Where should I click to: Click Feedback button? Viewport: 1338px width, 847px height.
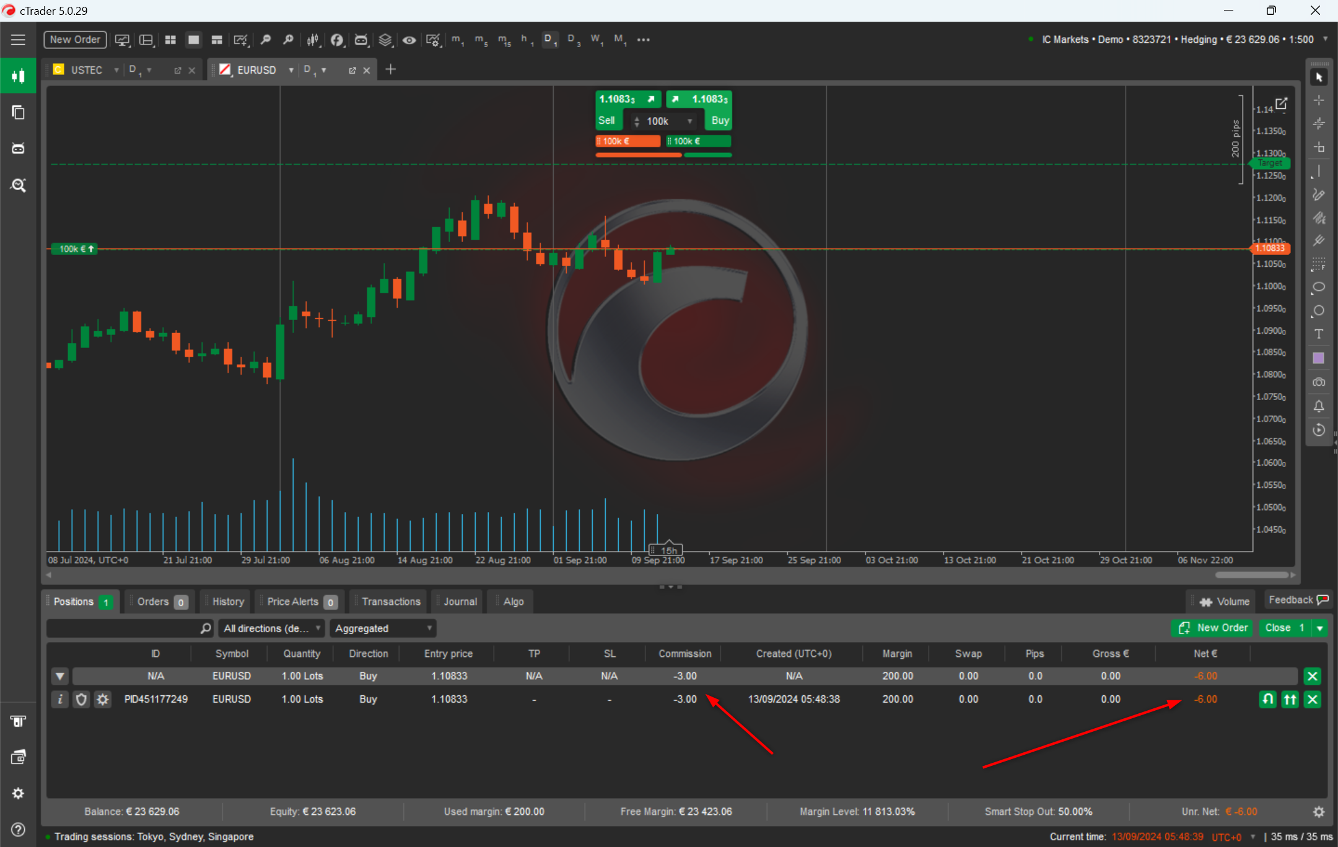[x=1298, y=600]
